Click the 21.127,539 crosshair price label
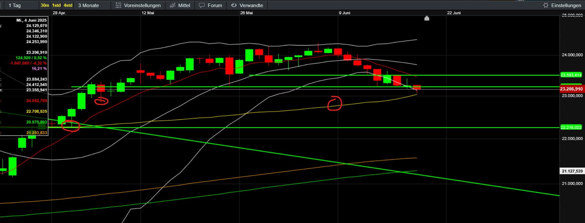The height and width of the screenshot is (223, 585). 572,171
